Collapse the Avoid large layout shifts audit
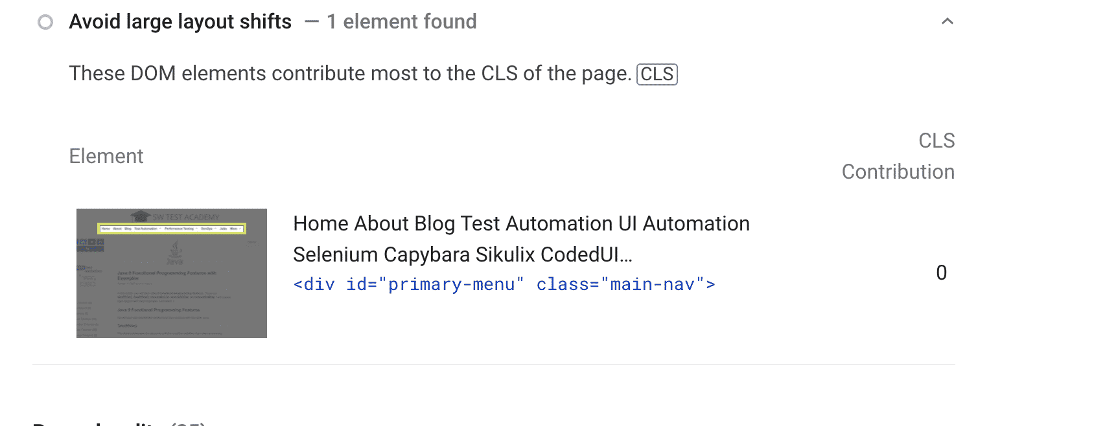 pos(947,21)
